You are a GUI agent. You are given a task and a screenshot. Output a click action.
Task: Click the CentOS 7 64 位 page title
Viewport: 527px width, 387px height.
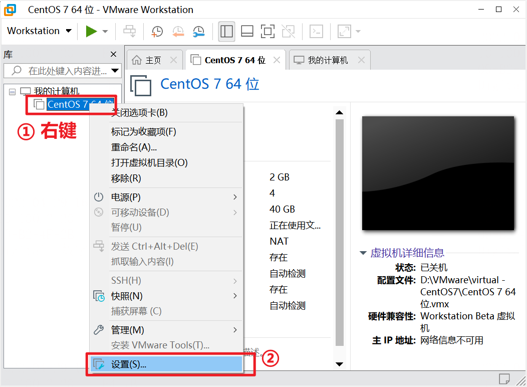click(210, 84)
